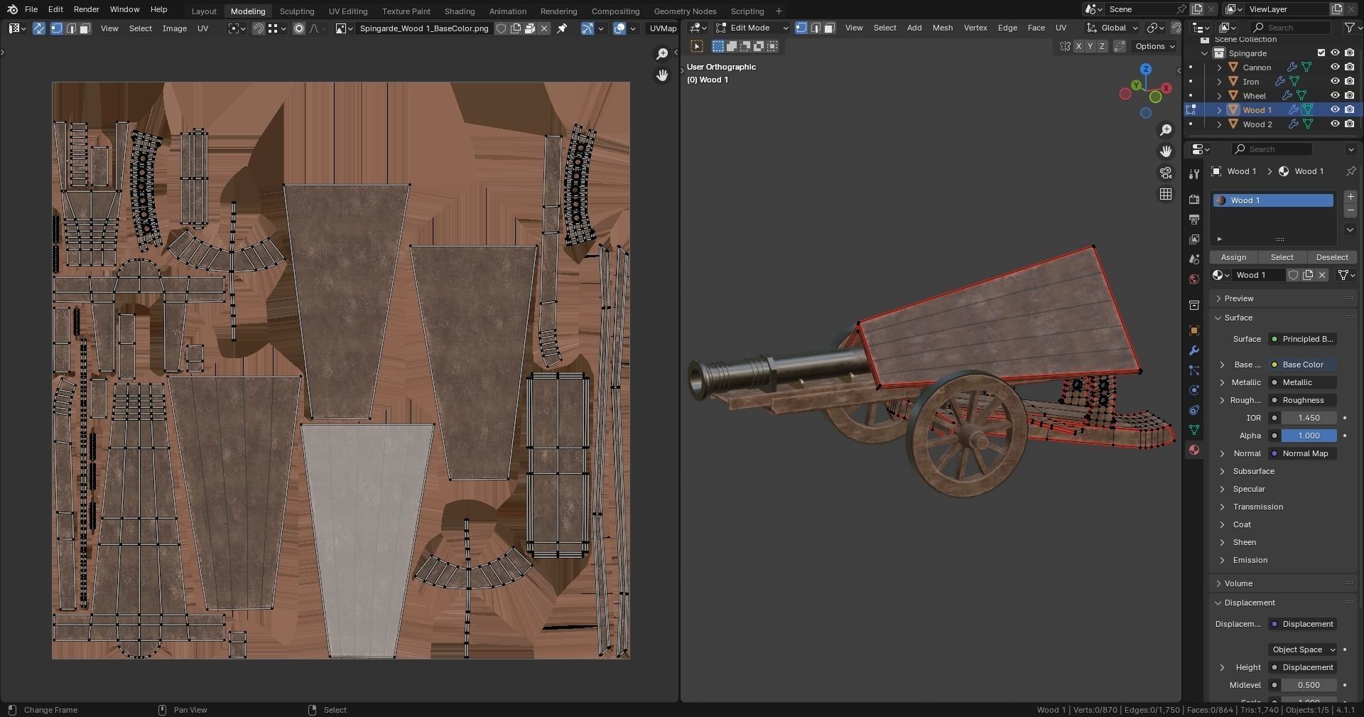
Task: Open the Image menu in UV editor
Action: pos(175,28)
